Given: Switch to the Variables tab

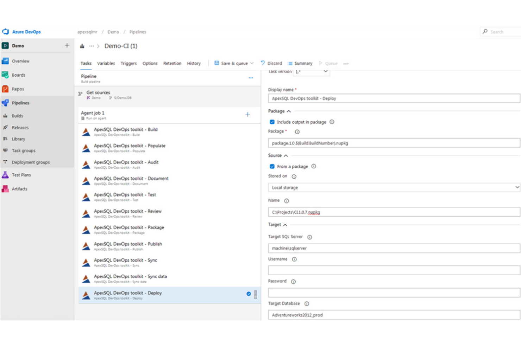Looking at the screenshot, I should pyautogui.click(x=106, y=63).
